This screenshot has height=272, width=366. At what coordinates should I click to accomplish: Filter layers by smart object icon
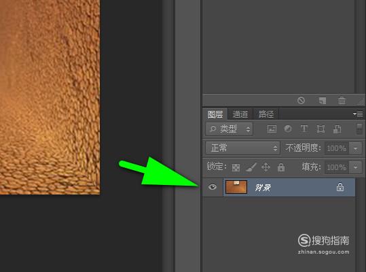point(337,129)
